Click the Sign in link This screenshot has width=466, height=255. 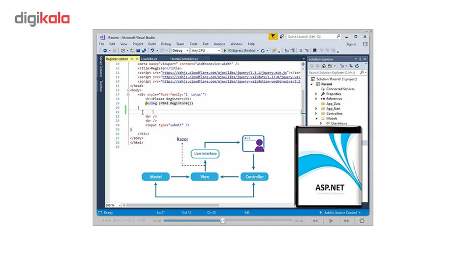(351, 44)
